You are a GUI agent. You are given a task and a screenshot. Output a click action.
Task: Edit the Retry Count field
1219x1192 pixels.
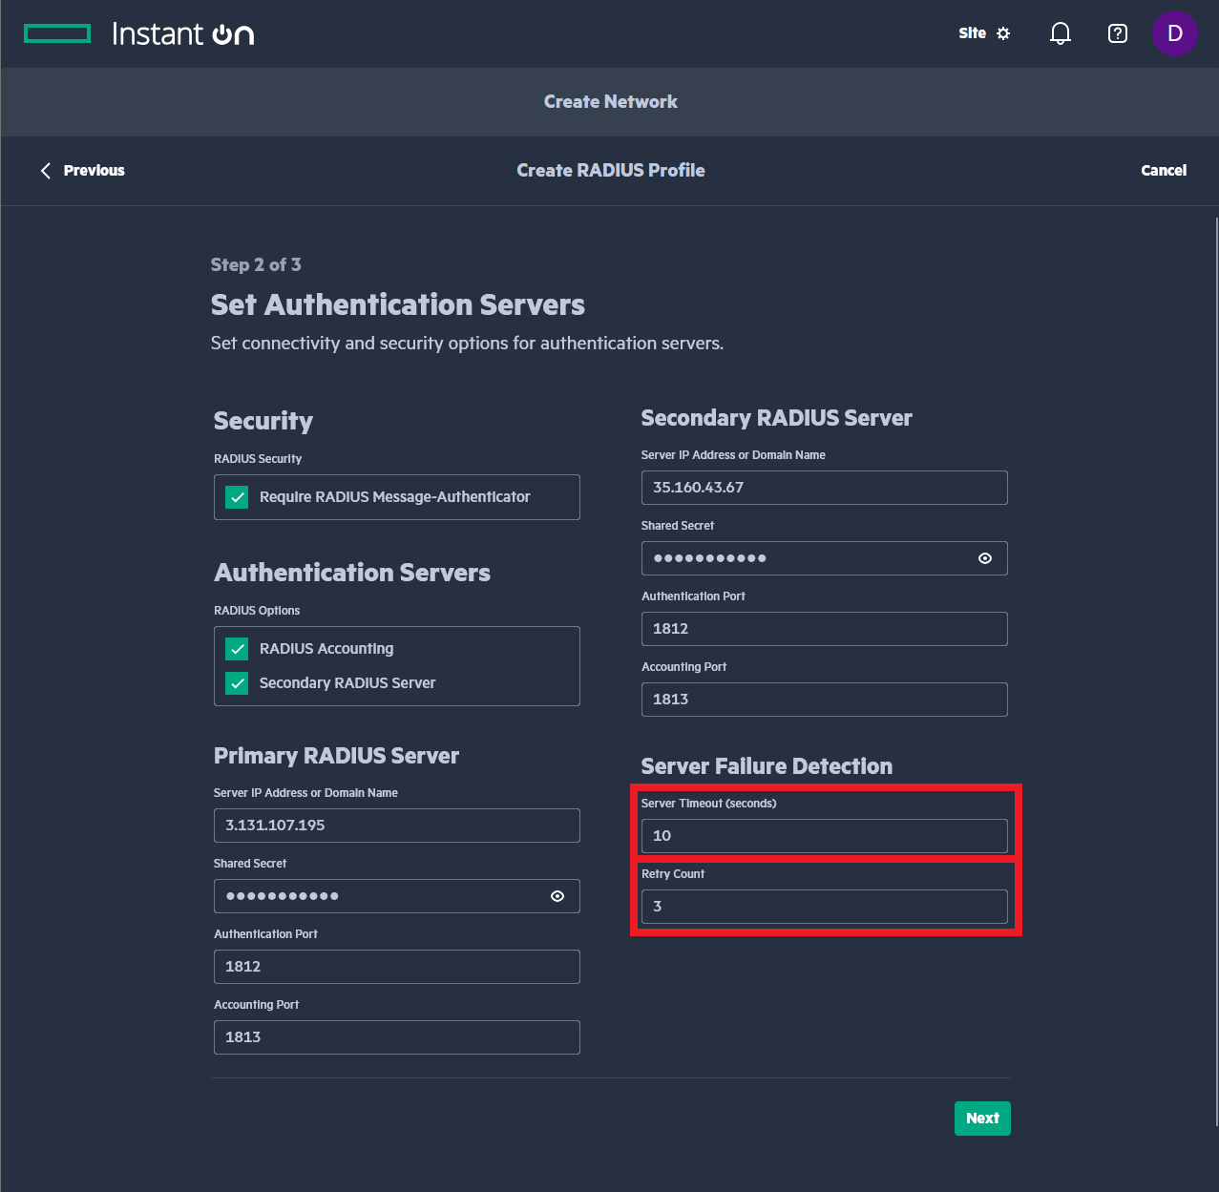[825, 907]
